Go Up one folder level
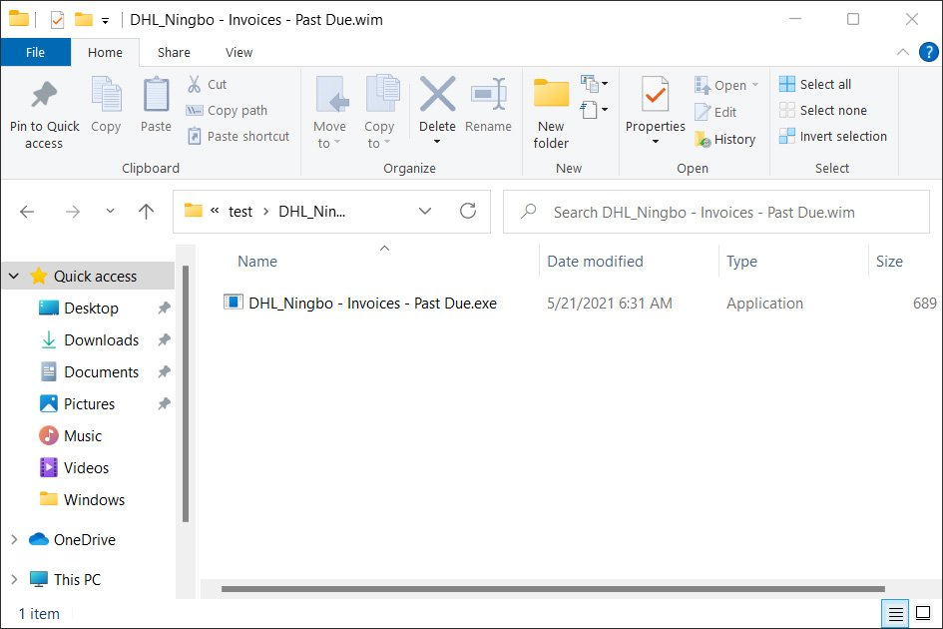The width and height of the screenshot is (943, 629). pyautogui.click(x=146, y=212)
